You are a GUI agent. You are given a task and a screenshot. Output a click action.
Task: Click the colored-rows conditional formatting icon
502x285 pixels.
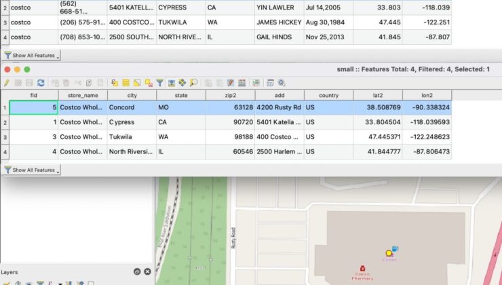(242, 83)
